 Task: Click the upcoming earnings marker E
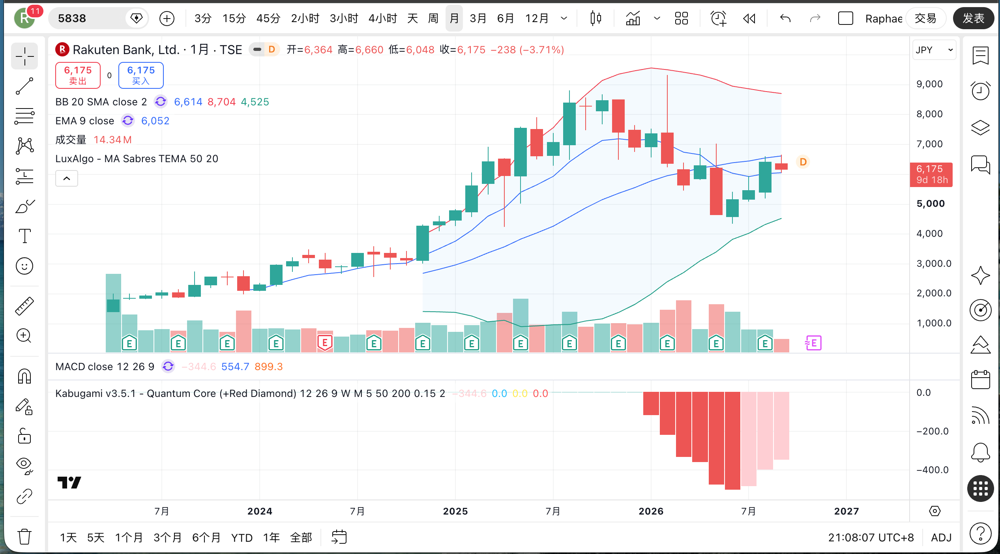click(x=813, y=343)
